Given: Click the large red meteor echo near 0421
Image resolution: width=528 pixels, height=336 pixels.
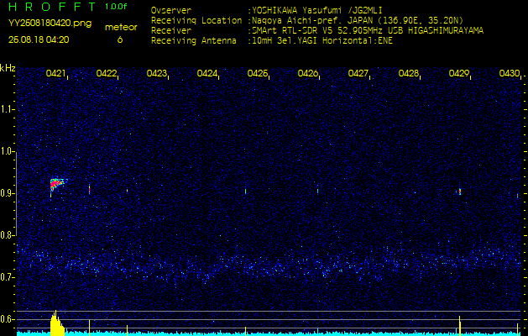Looking at the screenshot, I should point(56,184).
